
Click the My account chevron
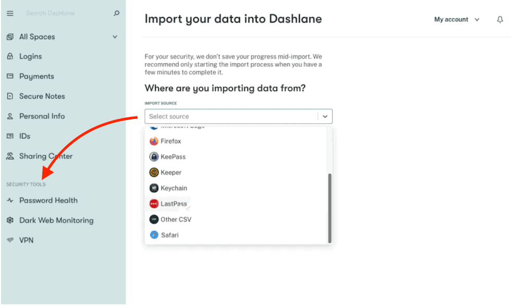click(x=477, y=20)
